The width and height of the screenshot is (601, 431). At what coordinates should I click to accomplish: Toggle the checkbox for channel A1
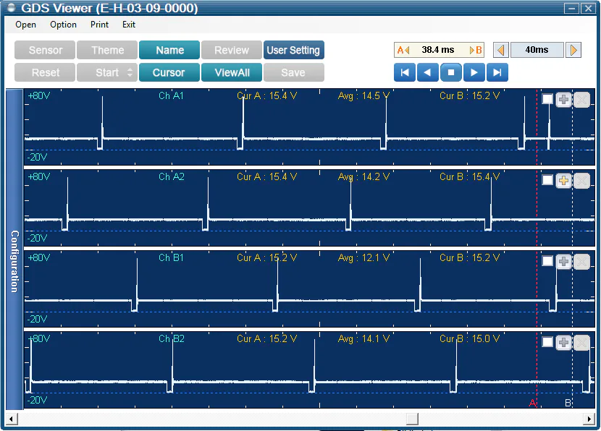pos(547,100)
